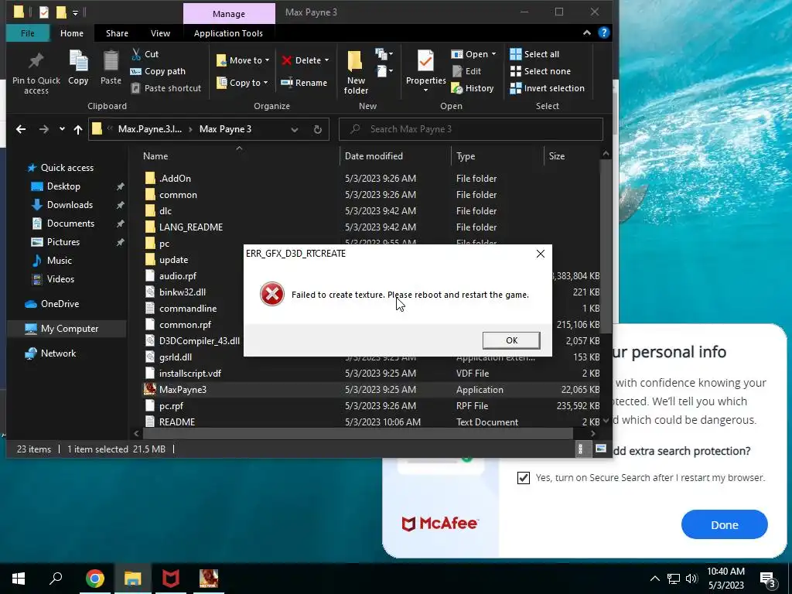The width and height of the screenshot is (792, 594).
Task: Open Documents in navigation pane
Action: pos(70,224)
